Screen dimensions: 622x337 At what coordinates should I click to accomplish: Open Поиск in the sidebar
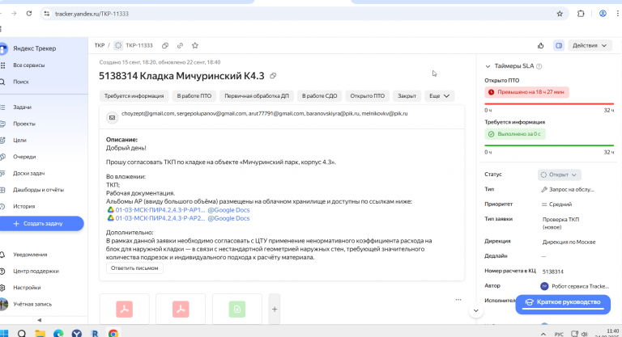click(x=20, y=82)
